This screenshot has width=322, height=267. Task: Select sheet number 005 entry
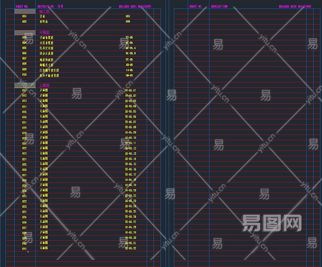24,48
